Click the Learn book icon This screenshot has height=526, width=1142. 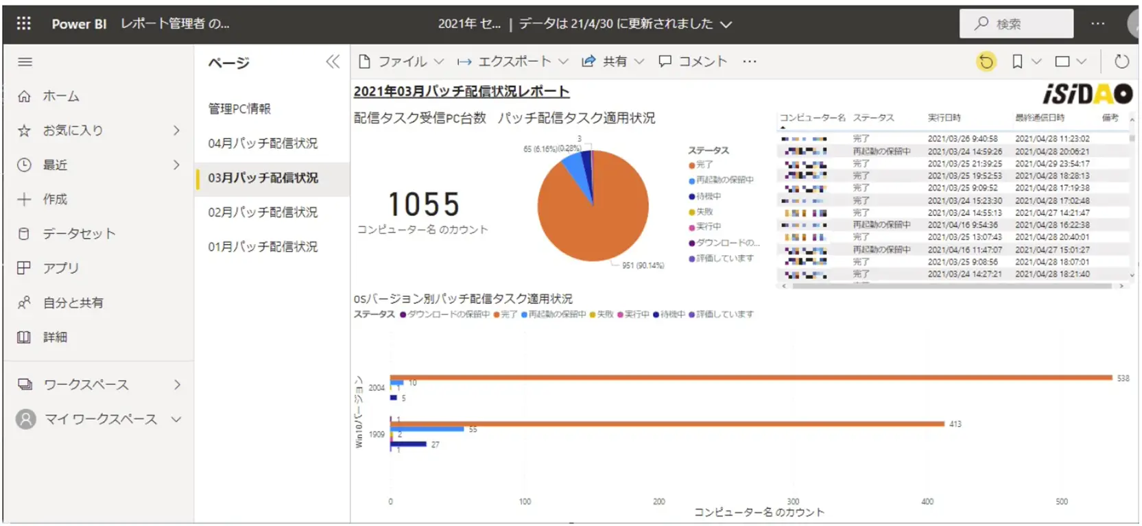point(24,337)
